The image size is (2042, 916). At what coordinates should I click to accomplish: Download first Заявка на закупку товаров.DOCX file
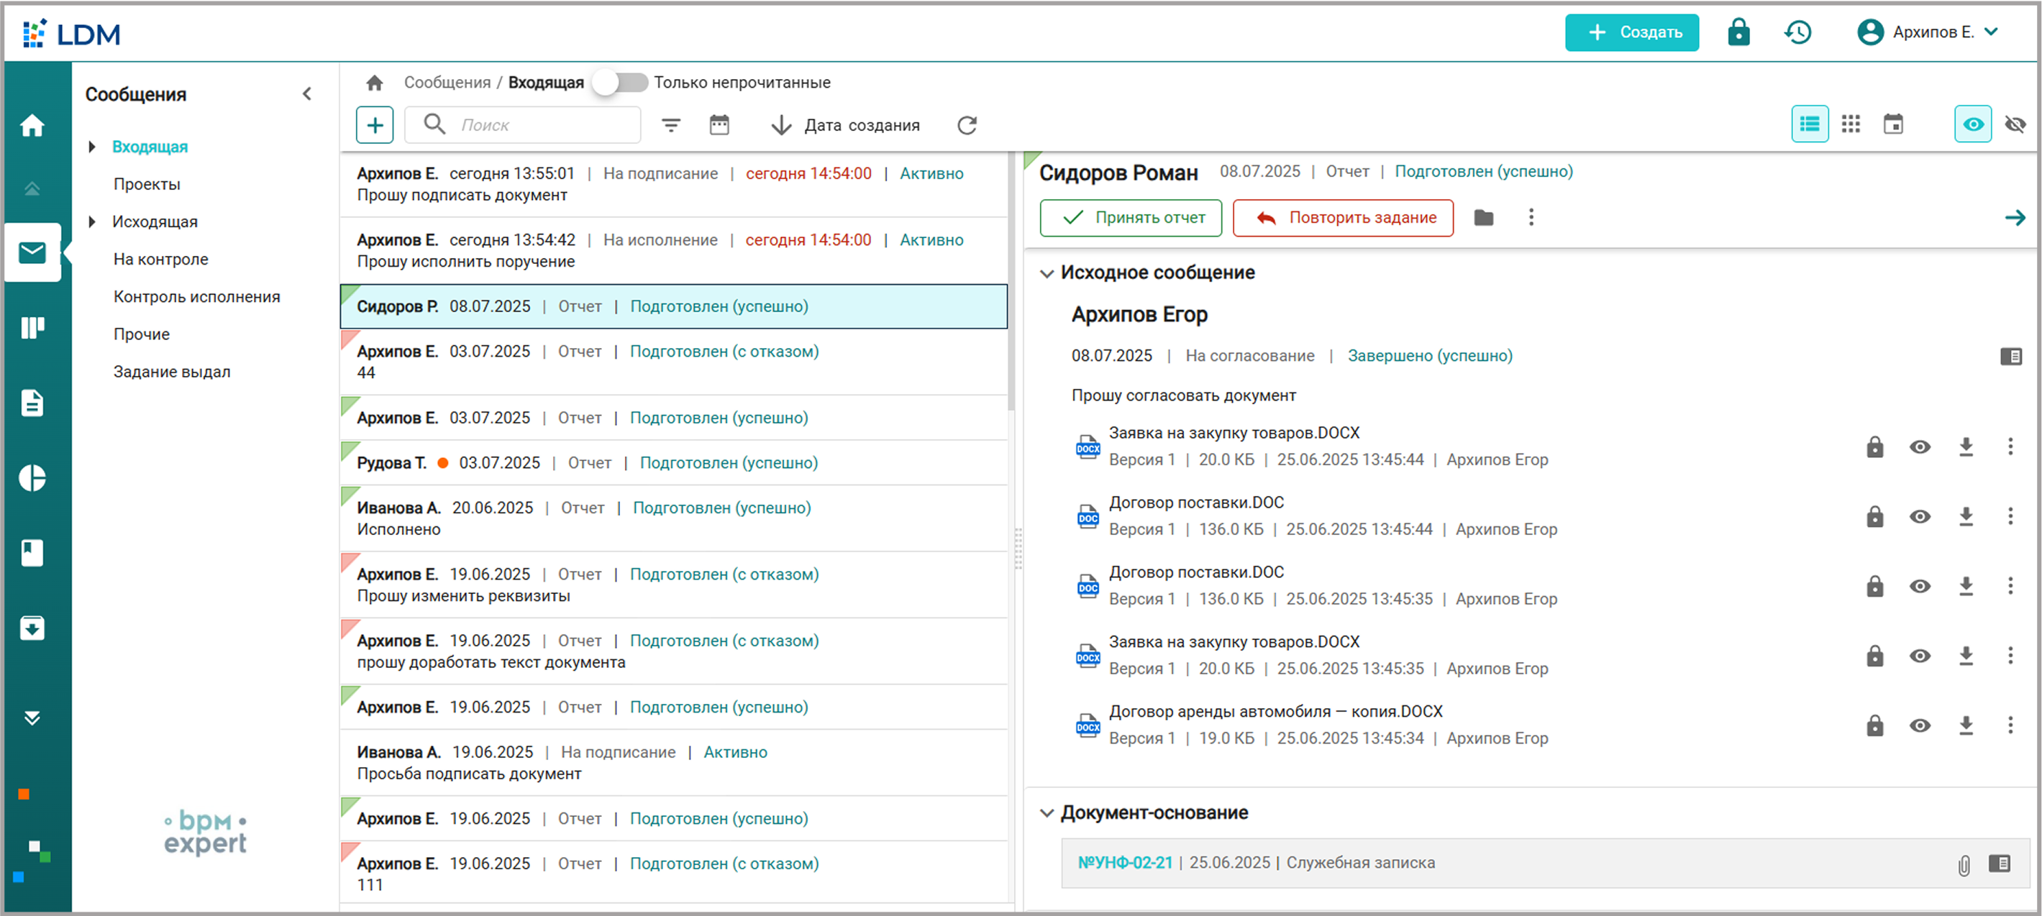(1965, 446)
